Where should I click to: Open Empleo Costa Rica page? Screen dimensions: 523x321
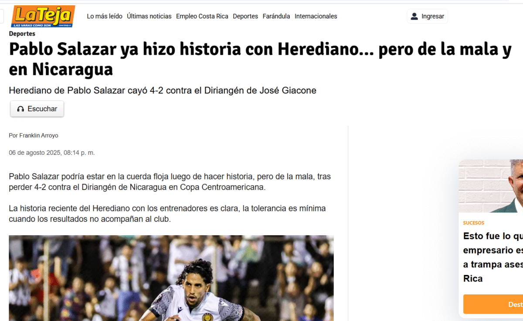[x=202, y=16]
